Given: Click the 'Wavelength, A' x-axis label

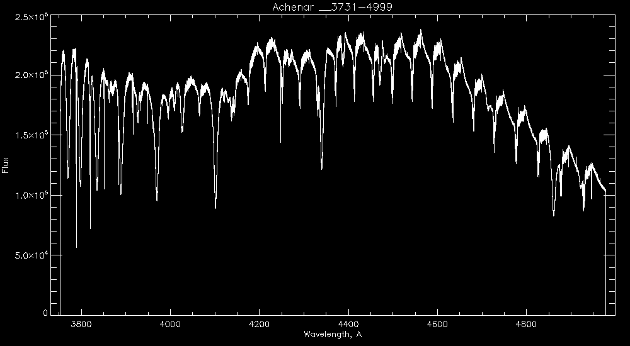Looking at the screenshot, I should [x=333, y=334].
